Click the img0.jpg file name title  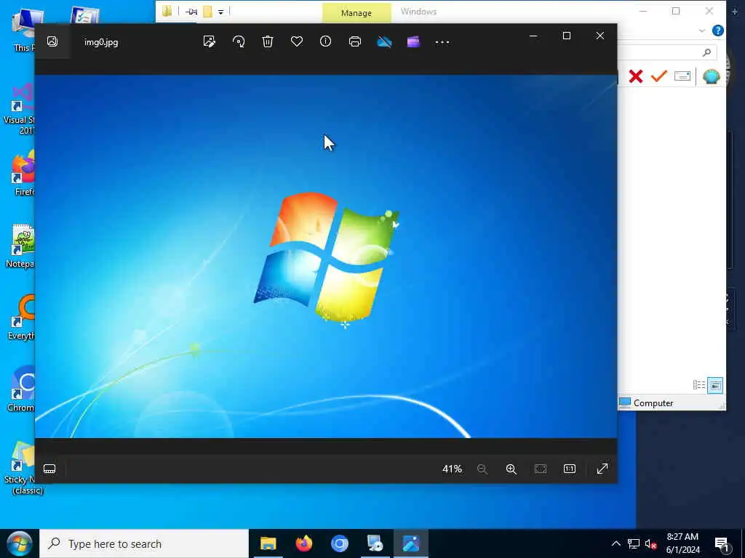click(101, 42)
